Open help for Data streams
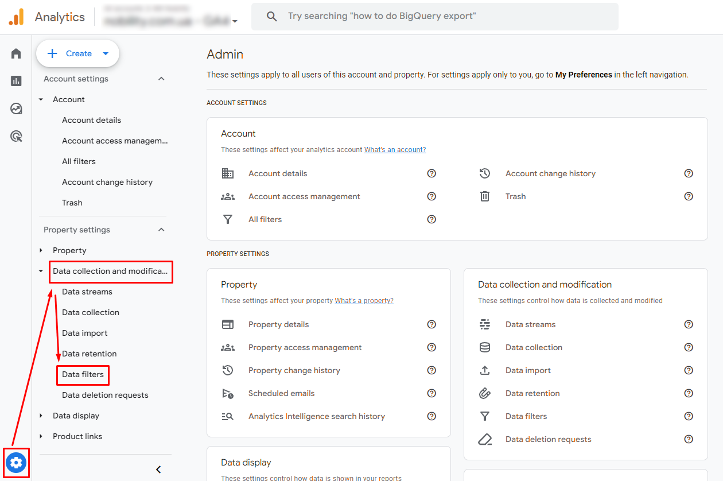723x481 pixels. coord(689,324)
